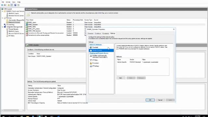
Task: Click the Status column header
Action: 69,20
